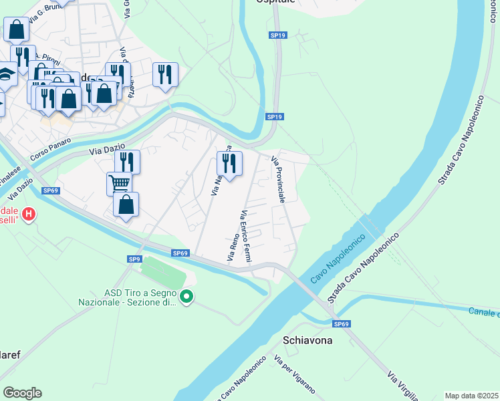Click the SP19 road badge near the river bend
Screen dimensions: 500x401
click(275, 117)
